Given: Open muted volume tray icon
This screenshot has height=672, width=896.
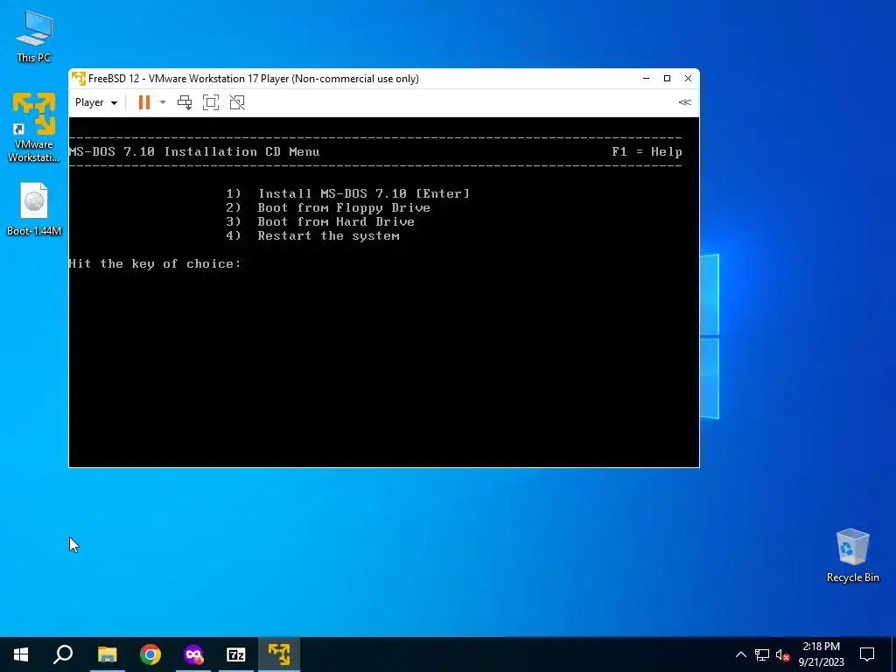Looking at the screenshot, I should (x=783, y=654).
